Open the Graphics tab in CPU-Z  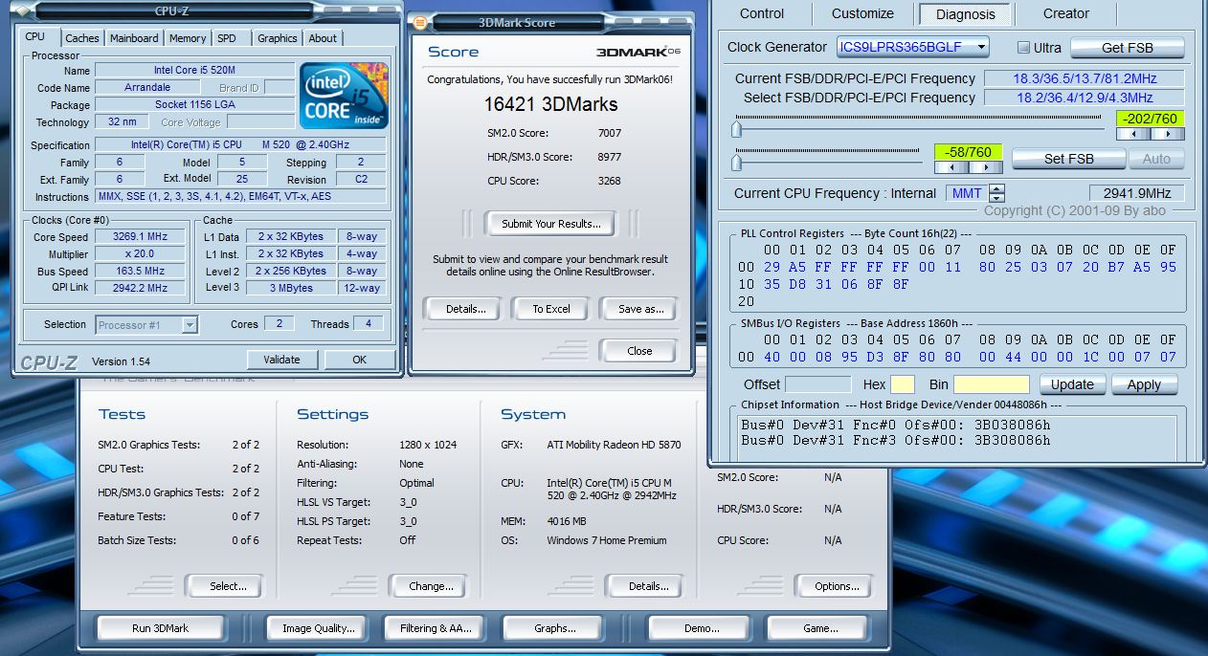[x=277, y=38]
